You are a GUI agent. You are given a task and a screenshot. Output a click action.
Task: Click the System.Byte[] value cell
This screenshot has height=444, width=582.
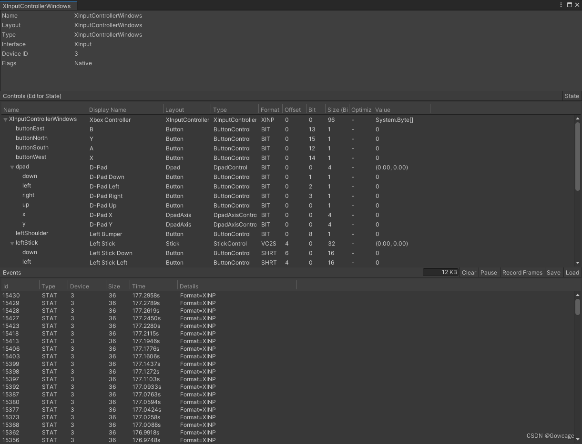pyautogui.click(x=394, y=120)
